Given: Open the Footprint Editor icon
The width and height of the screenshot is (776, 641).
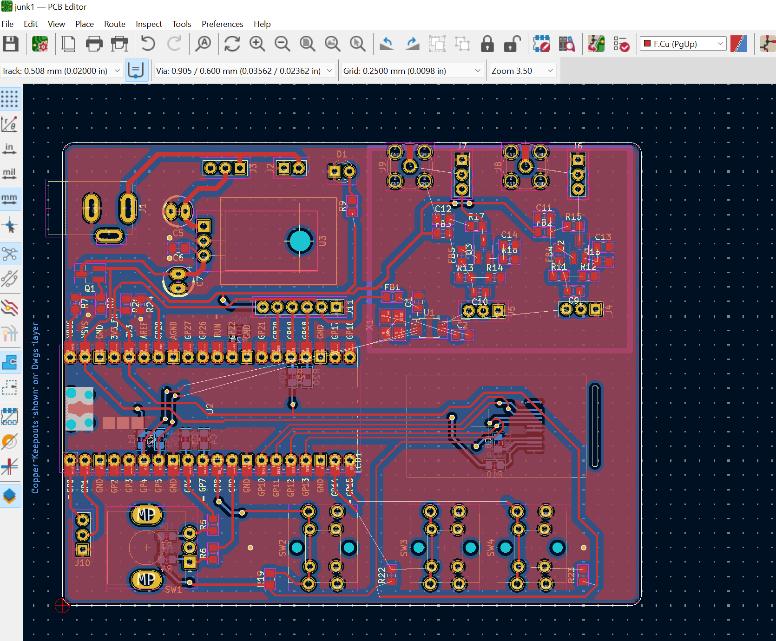Looking at the screenshot, I should 541,44.
